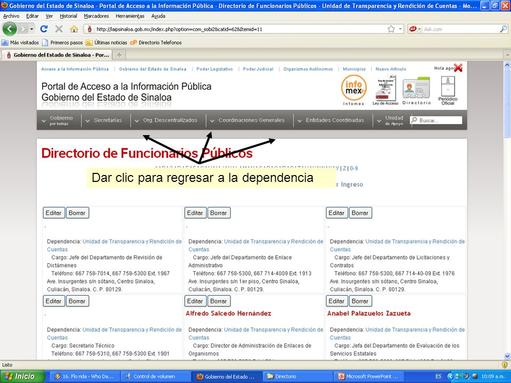Screen dimensions: 511x383
Task: Click Editar for Revisión de Dictámenes entry
Action: pyautogui.click(x=54, y=213)
